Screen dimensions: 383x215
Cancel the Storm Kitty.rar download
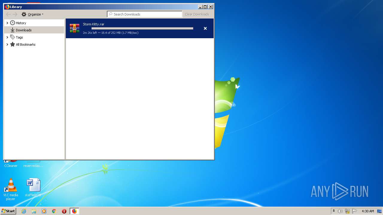(x=205, y=28)
